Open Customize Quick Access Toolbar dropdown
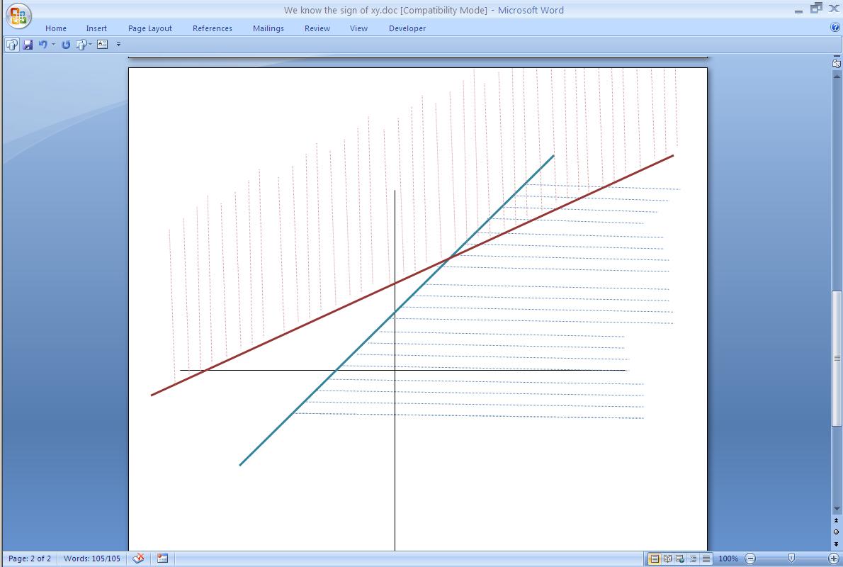843x567 pixels. click(118, 45)
